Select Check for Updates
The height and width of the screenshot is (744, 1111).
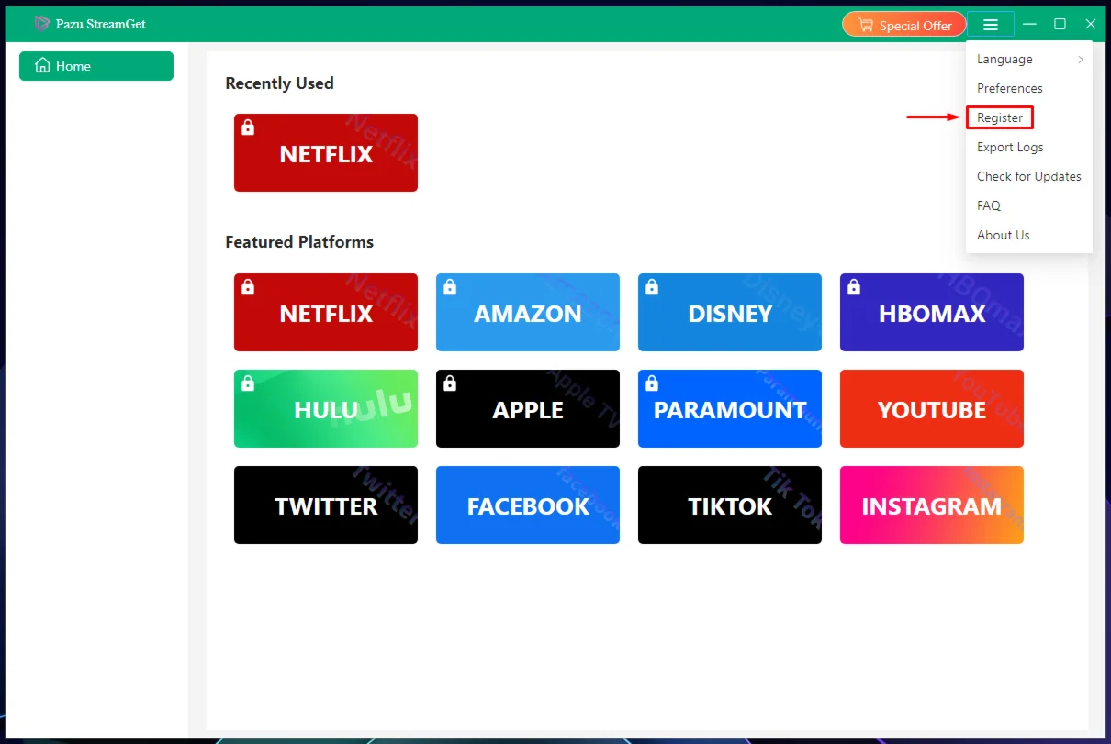point(1029,176)
